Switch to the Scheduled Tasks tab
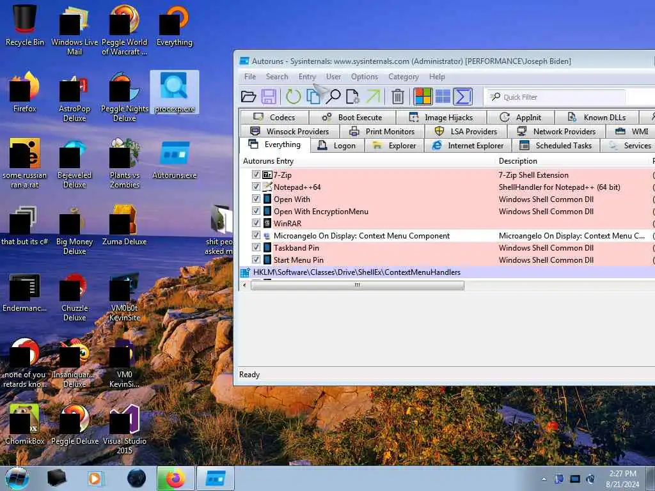 coord(556,146)
